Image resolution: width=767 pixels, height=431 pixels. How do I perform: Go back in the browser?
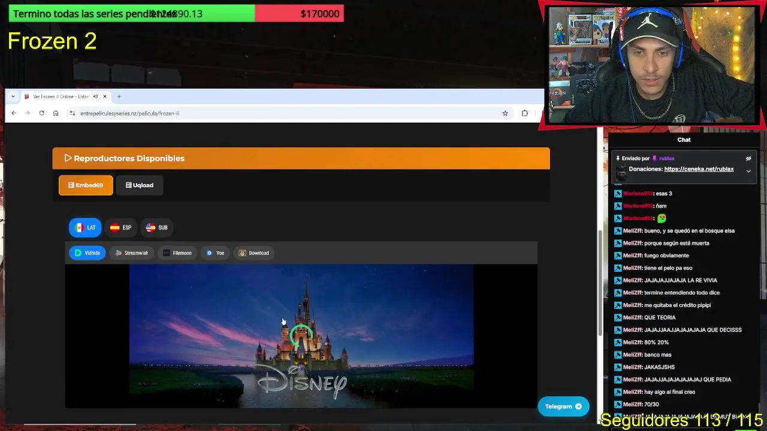14,113
